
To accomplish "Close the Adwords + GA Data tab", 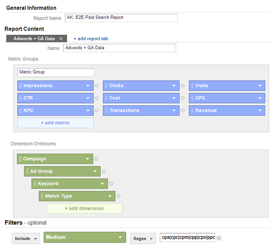I will point(61,39).
